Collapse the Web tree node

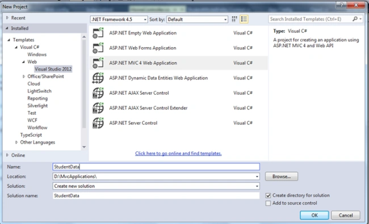tap(23, 62)
